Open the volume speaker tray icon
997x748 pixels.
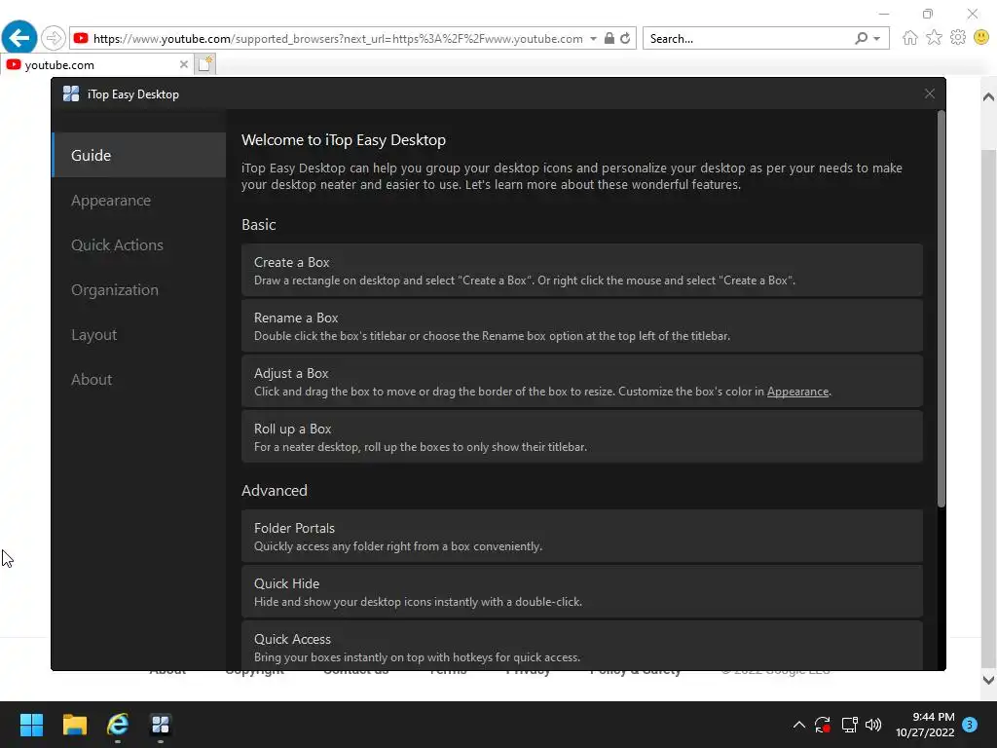[x=873, y=725]
